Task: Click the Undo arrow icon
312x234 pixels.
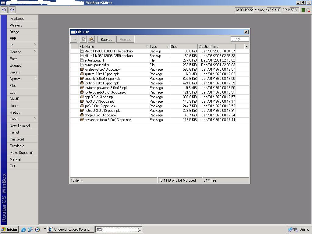Action: 4,10
